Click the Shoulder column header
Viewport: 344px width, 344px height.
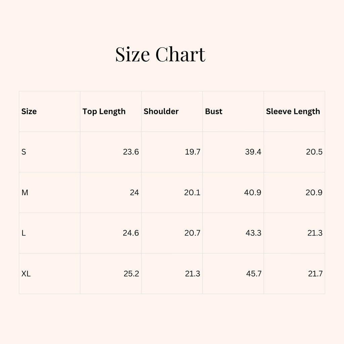(161, 112)
